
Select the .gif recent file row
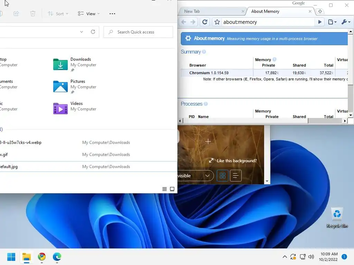tap(88, 155)
